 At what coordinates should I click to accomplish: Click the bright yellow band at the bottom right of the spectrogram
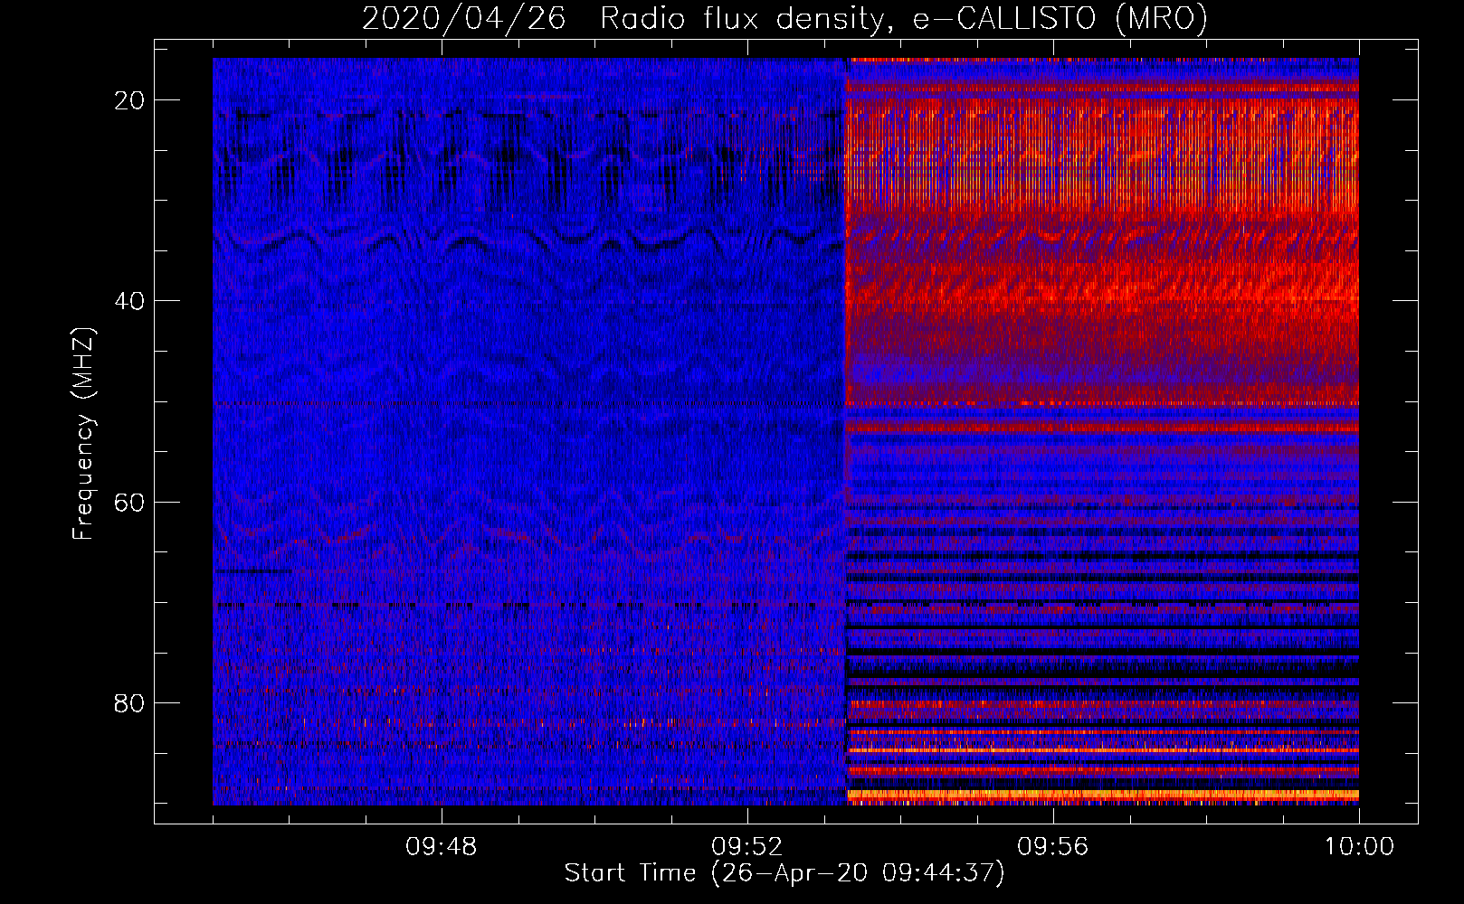[x=1102, y=795]
